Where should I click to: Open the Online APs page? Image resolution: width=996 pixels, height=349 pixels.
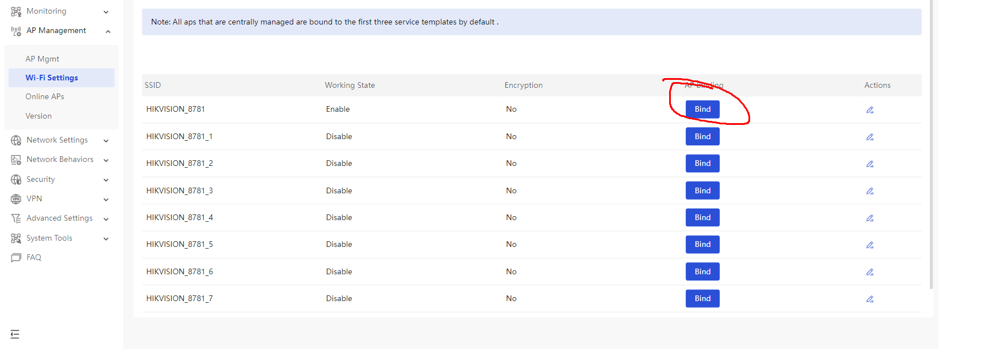[x=44, y=97]
